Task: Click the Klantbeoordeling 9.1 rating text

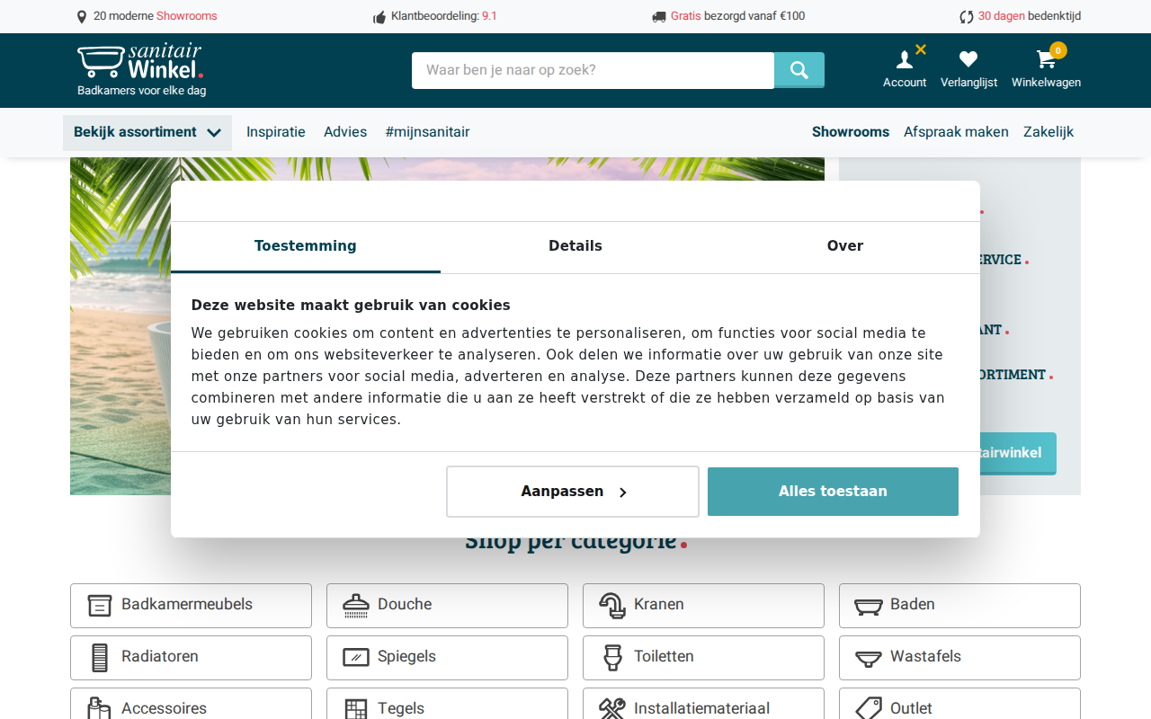Action: tap(444, 16)
